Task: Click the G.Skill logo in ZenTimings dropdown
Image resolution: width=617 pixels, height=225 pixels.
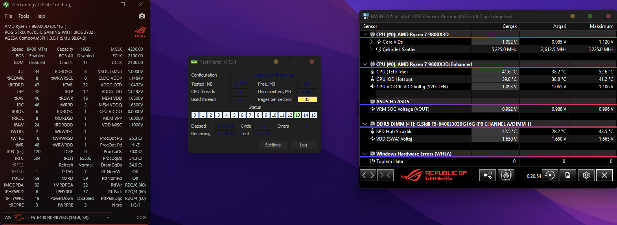Action: click(21, 217)
